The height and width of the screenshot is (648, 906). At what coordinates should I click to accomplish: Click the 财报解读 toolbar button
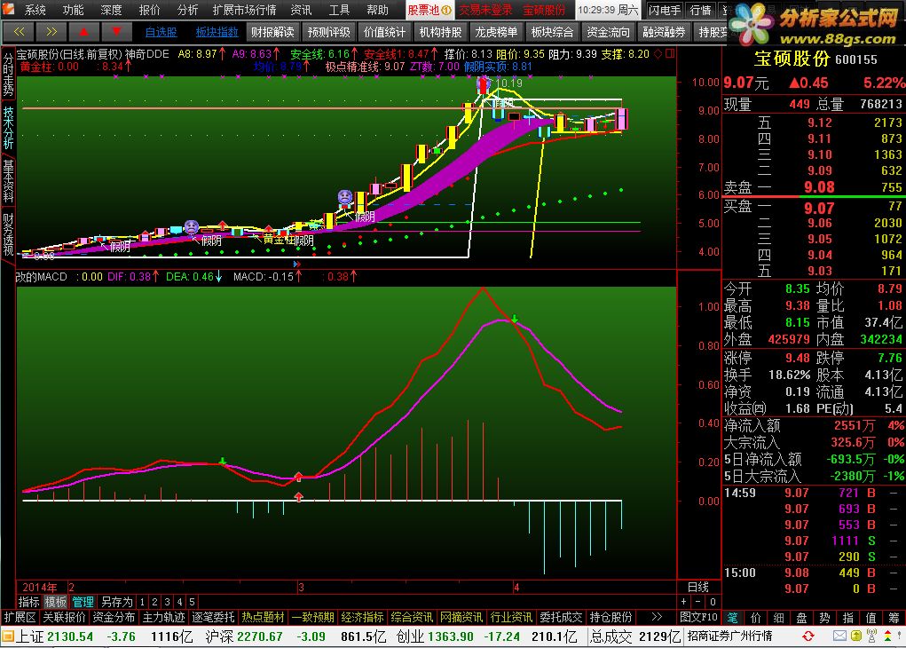272,32
